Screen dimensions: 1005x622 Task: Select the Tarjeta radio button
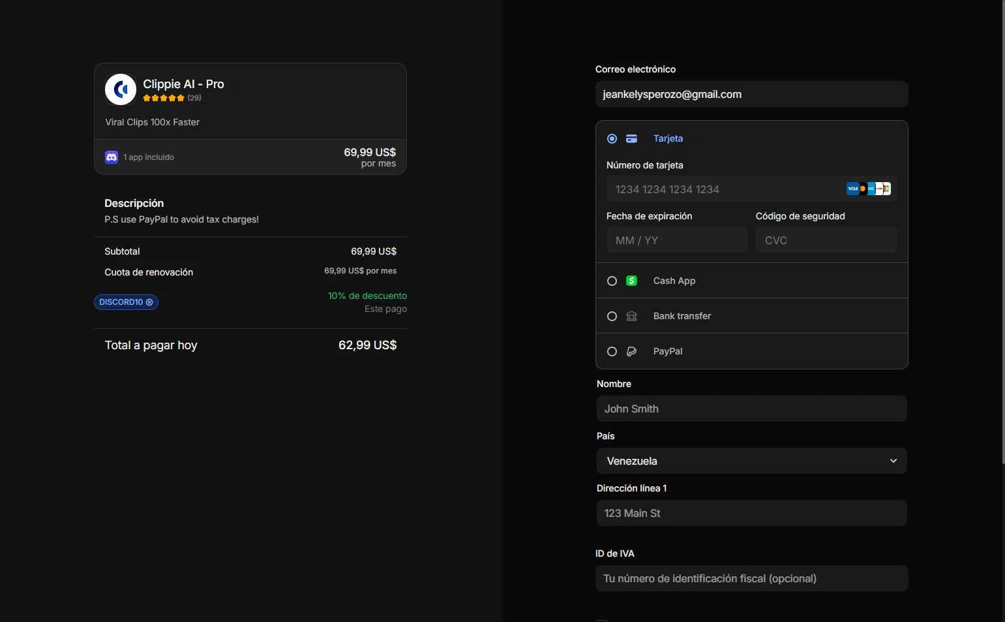(x=612, y=138)
